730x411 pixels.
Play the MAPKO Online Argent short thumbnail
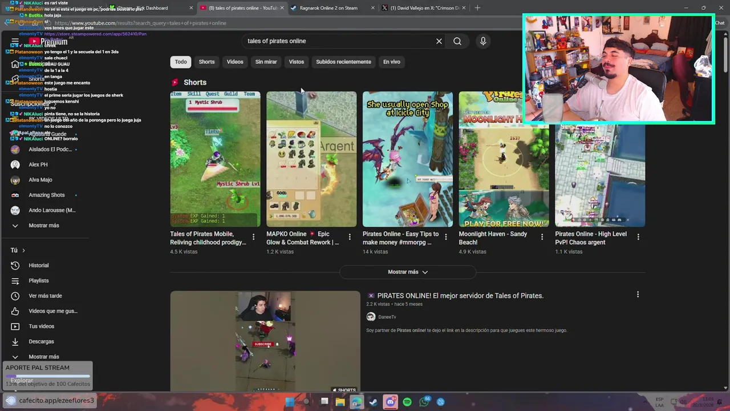click(x=311, y=159)
